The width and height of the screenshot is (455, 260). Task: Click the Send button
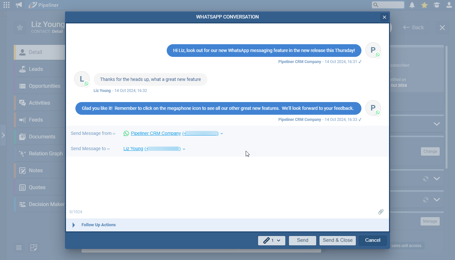click(302, 240)
